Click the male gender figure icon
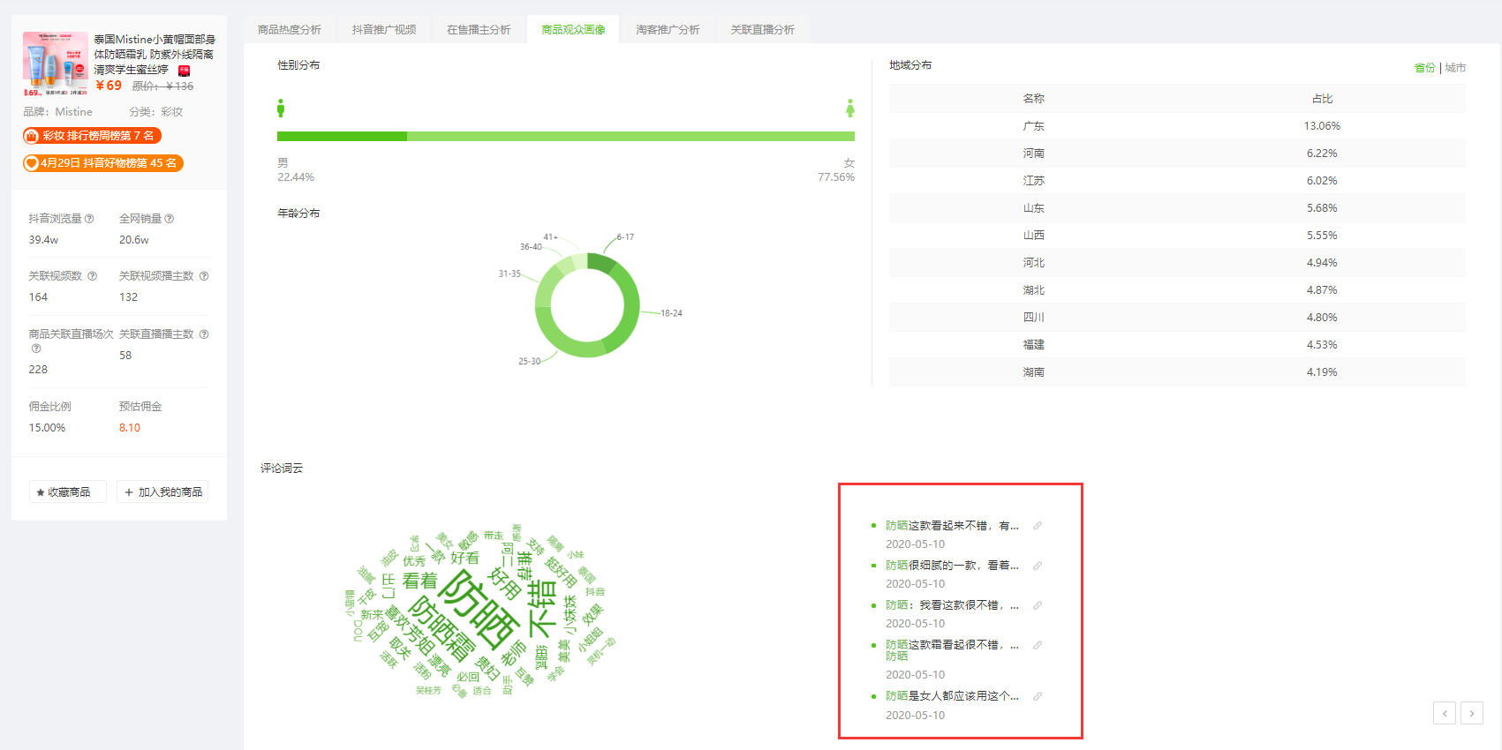 click(281, 108)
